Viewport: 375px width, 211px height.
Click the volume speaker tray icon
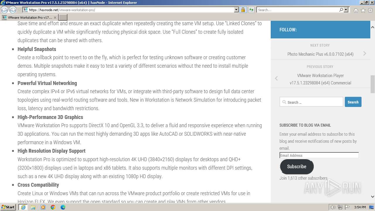pos(333,207)
